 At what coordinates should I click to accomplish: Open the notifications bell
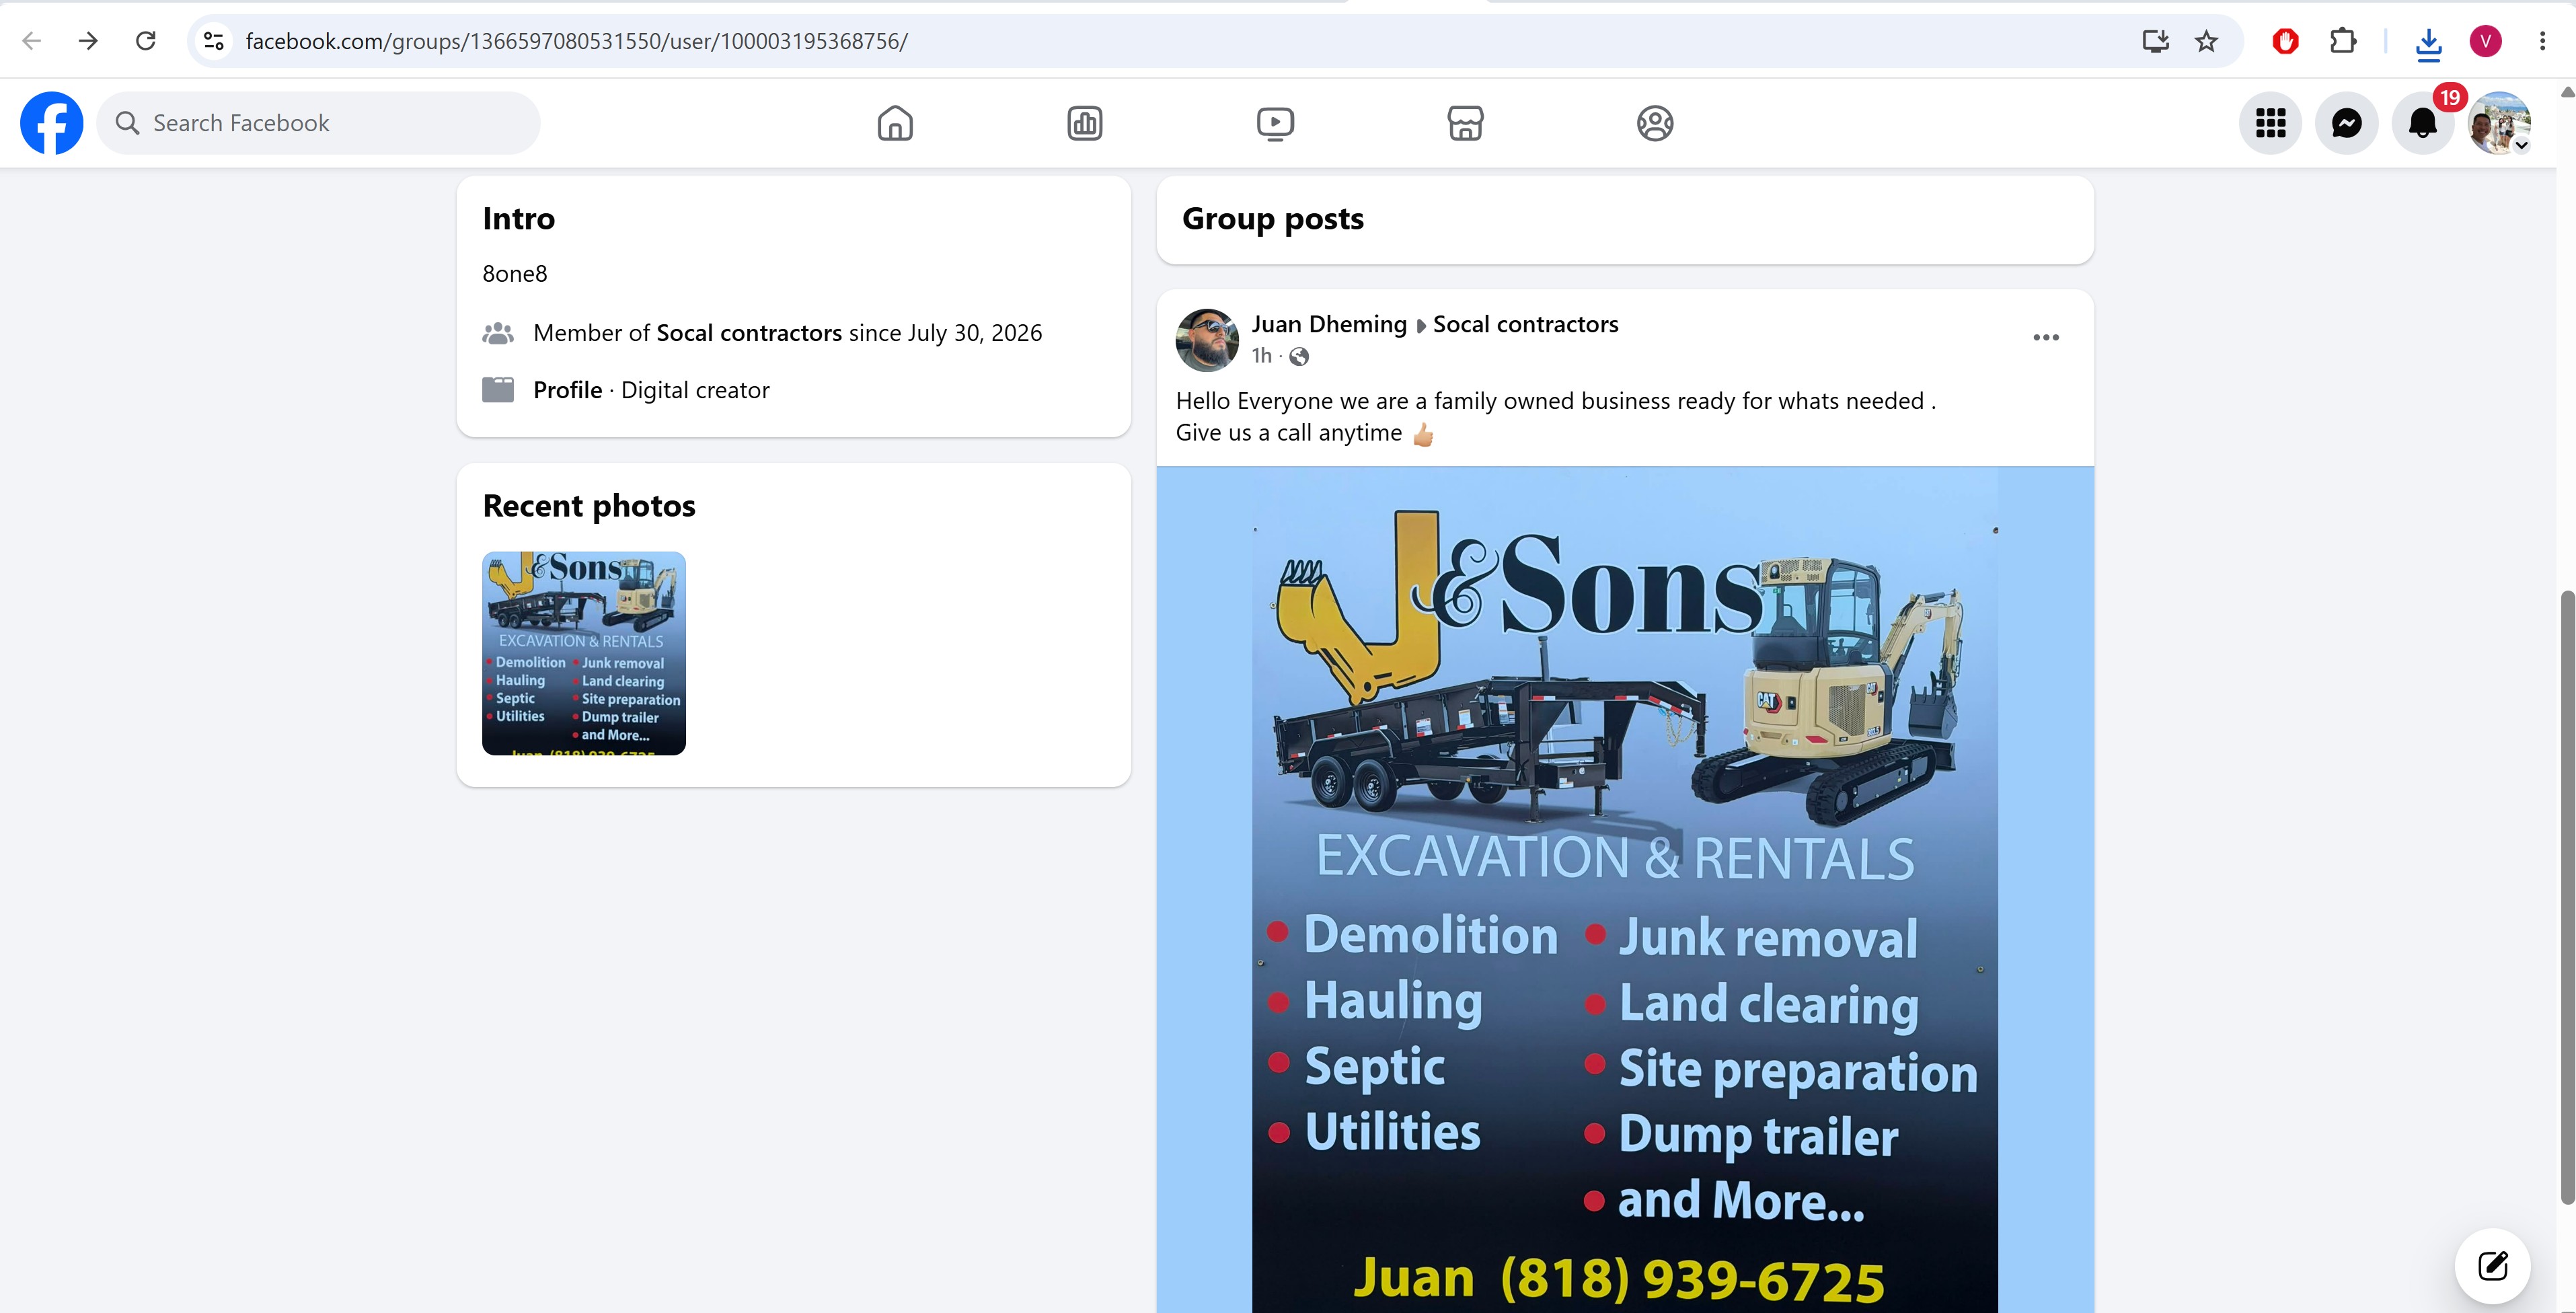2423,123
